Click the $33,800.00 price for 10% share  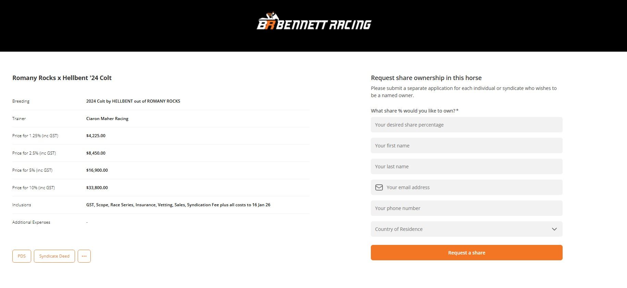(x=97, y=188)
